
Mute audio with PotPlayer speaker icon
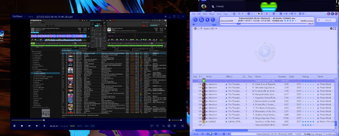click(170, 120)
